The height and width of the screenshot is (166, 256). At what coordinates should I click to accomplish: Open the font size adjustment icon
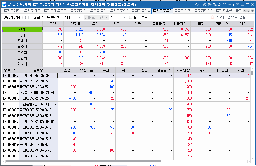click(215, 5)
